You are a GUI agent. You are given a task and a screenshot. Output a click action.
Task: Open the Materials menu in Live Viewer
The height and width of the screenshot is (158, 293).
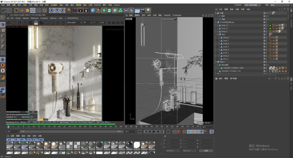click(34, 18)
